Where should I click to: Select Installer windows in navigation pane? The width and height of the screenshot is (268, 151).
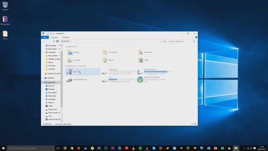(x=53, y=59)
